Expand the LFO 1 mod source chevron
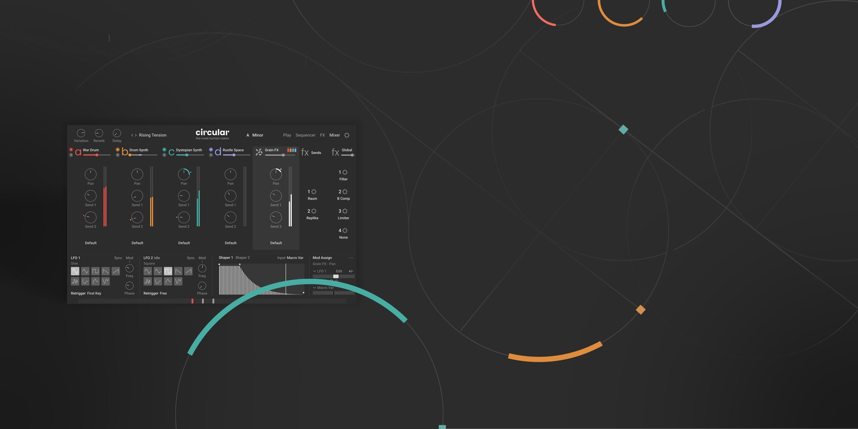The width and height of the screenshot is (858, 429). 315,271
